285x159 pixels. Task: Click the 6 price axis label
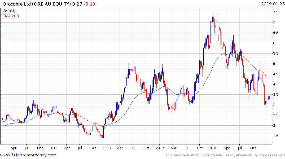pos(274,43)
